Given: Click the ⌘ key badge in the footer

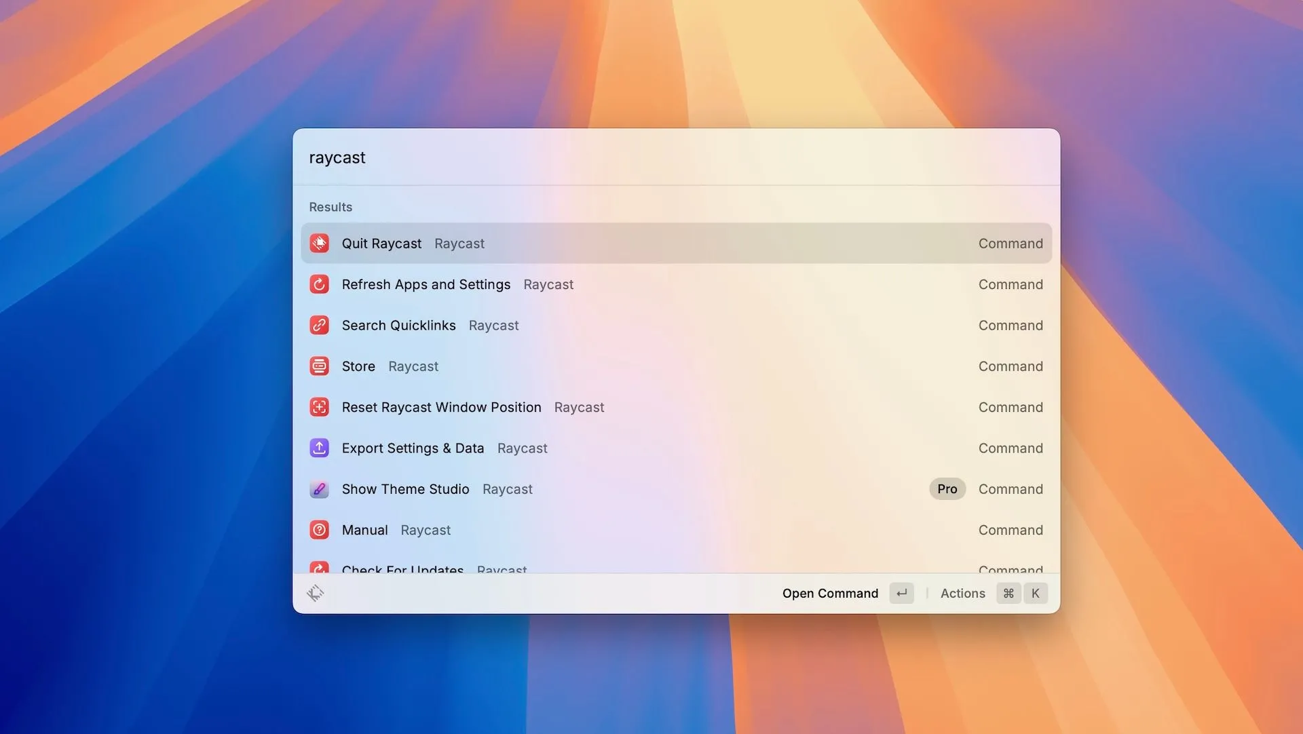Looking at the screenshot, I should coord(1008,593).
